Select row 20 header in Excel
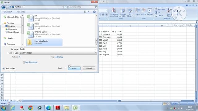The height and width of the screenshot is (111, 198). point(2,84)
